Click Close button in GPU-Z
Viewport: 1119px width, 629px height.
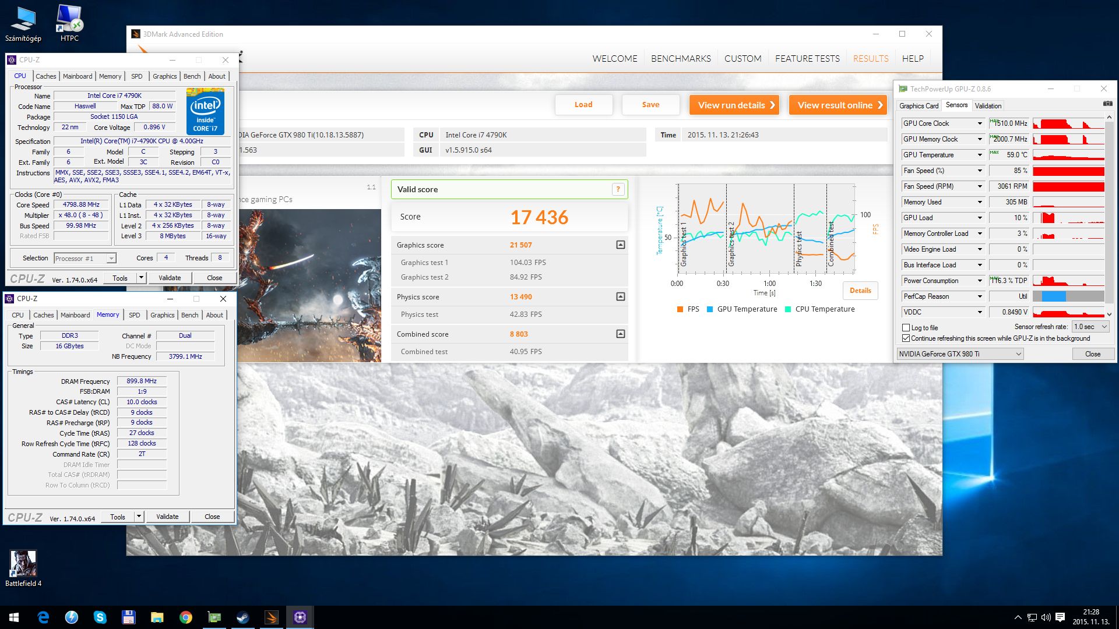1093,354
